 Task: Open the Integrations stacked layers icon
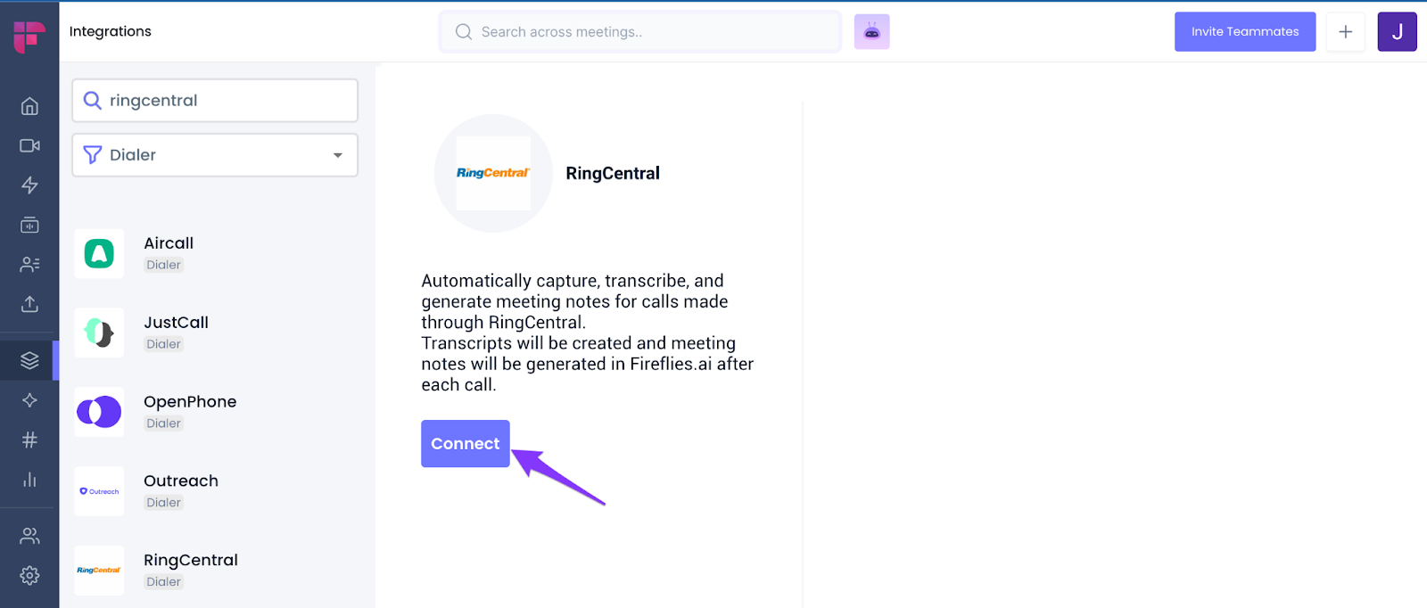tap(29, 360)
